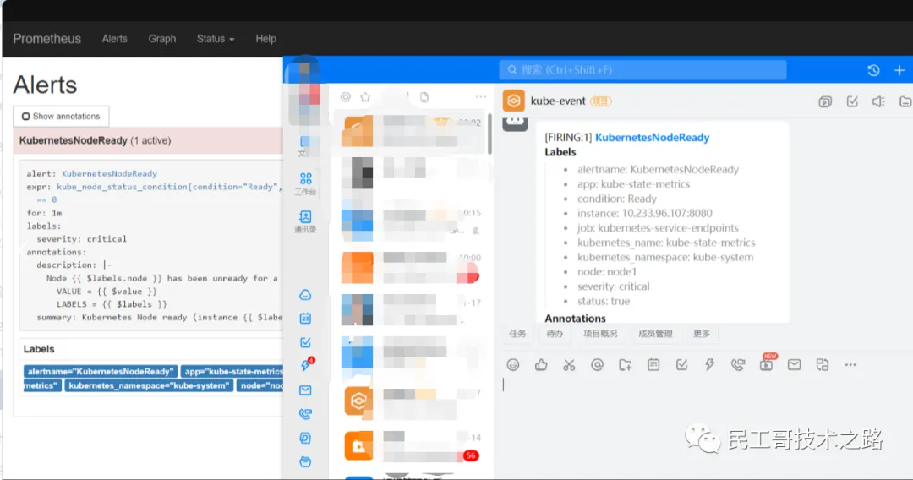Click the phone call icon in message toolbar

(x=738, y=365)
